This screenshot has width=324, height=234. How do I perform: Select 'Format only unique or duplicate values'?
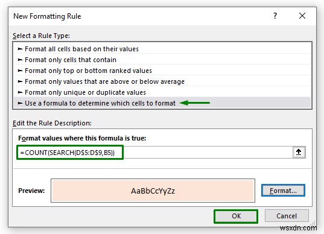[x=162, y=92]
